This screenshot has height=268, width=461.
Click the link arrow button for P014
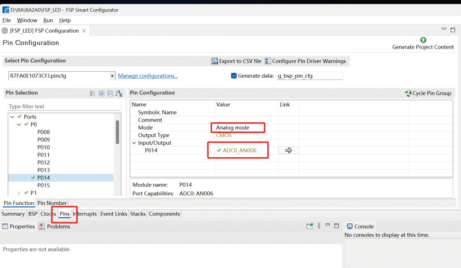click(x=288, y=150)
